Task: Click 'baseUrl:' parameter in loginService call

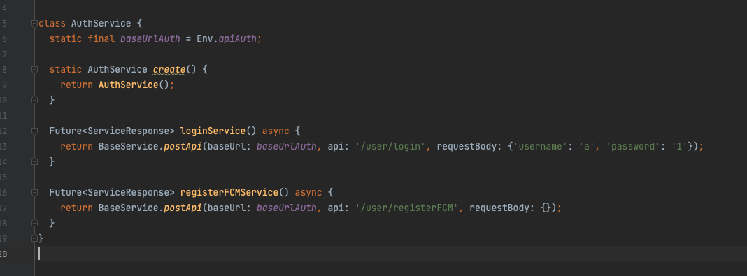Action: 229,146
